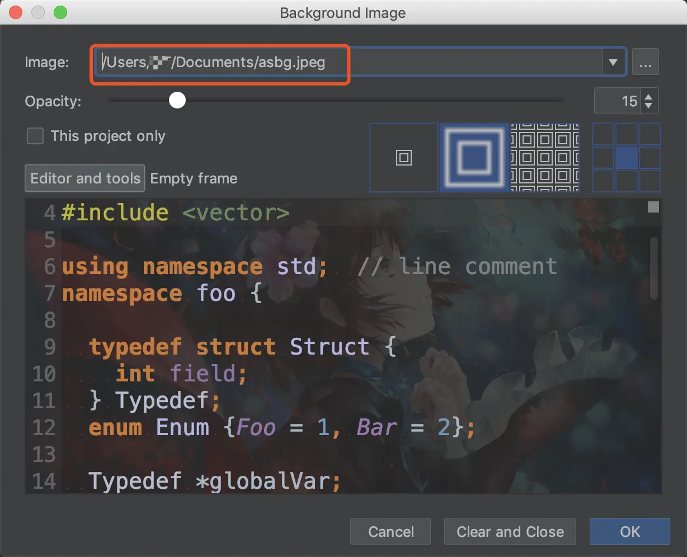Set anchor to the top-center grid cell

pyautogui.click(x=627, y=134)
